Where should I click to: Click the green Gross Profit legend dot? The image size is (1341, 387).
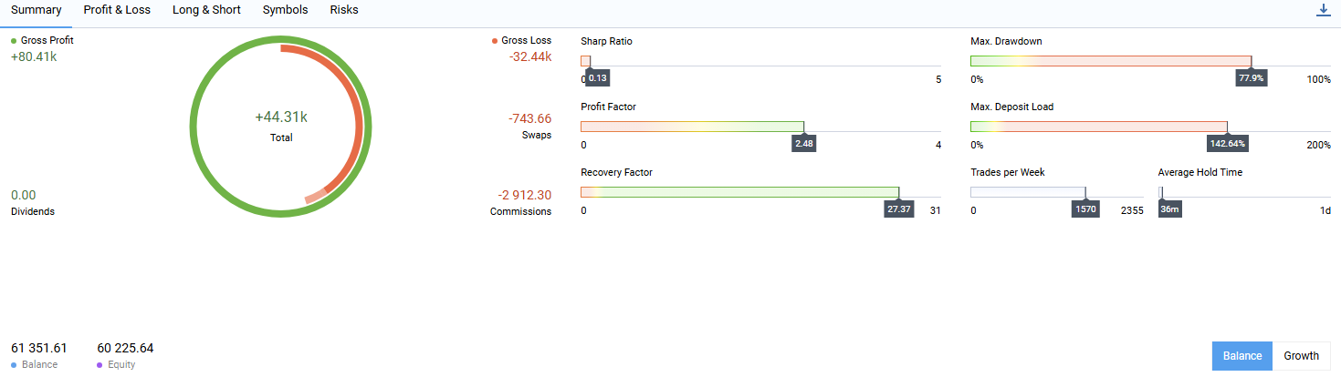pos(14,41)
